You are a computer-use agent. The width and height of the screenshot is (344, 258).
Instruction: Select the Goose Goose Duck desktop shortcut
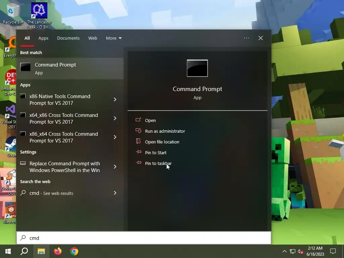9,183
